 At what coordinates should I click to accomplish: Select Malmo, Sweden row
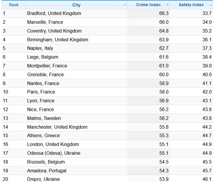pos(44,118)
